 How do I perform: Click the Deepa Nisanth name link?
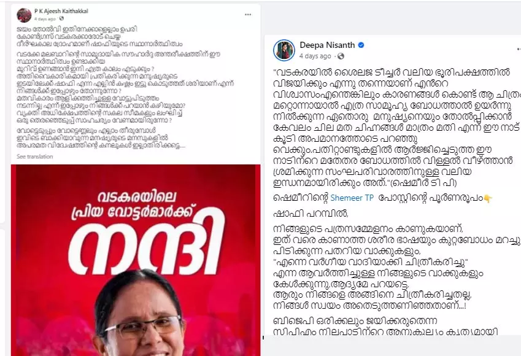pos(327,45)
